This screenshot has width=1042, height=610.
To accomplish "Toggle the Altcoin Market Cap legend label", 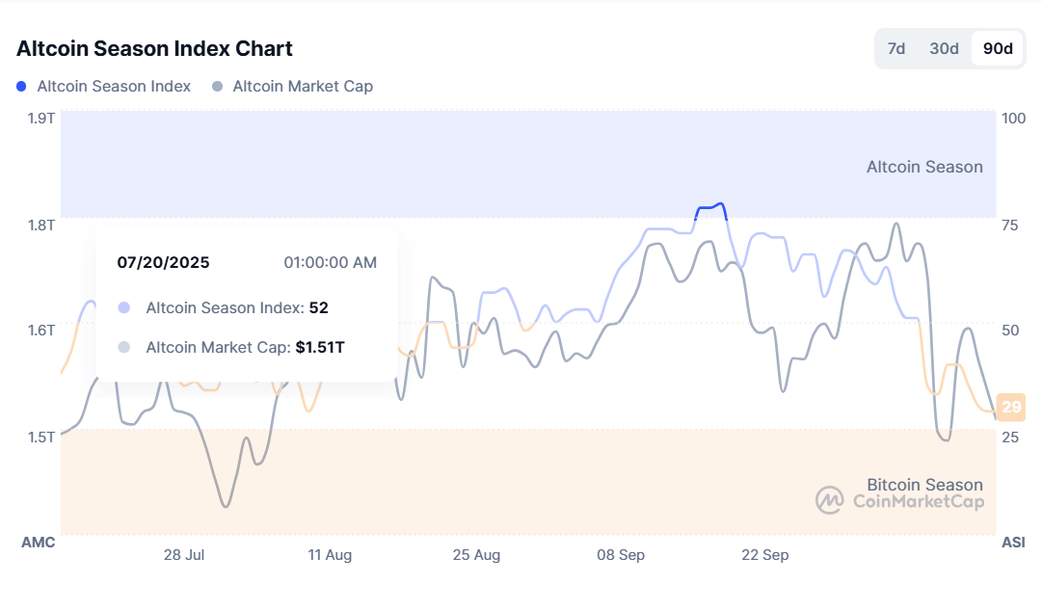I will [303, 87].
